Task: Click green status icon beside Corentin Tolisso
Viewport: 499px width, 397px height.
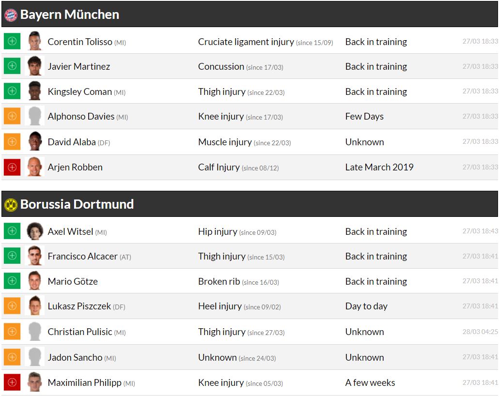Action: coord(12,41)
